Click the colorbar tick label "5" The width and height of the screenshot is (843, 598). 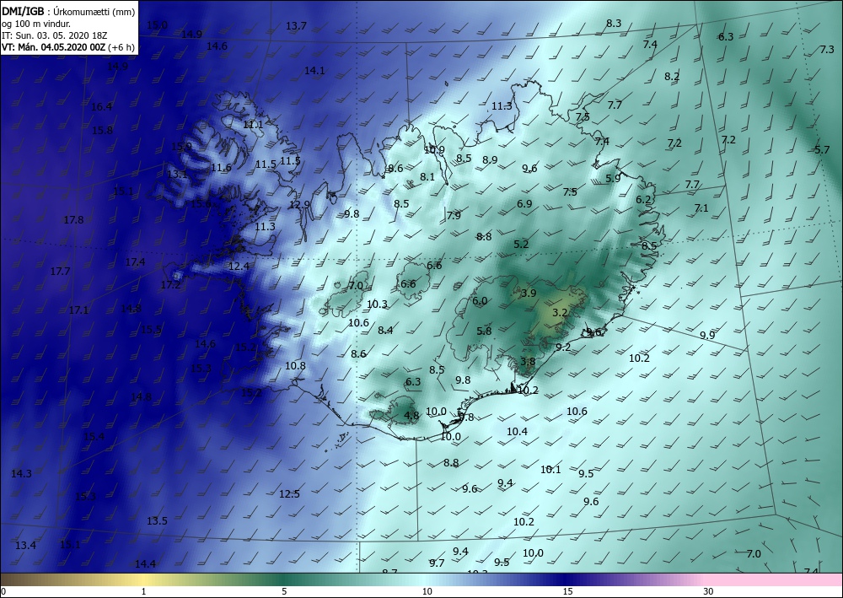pos(284,591)
